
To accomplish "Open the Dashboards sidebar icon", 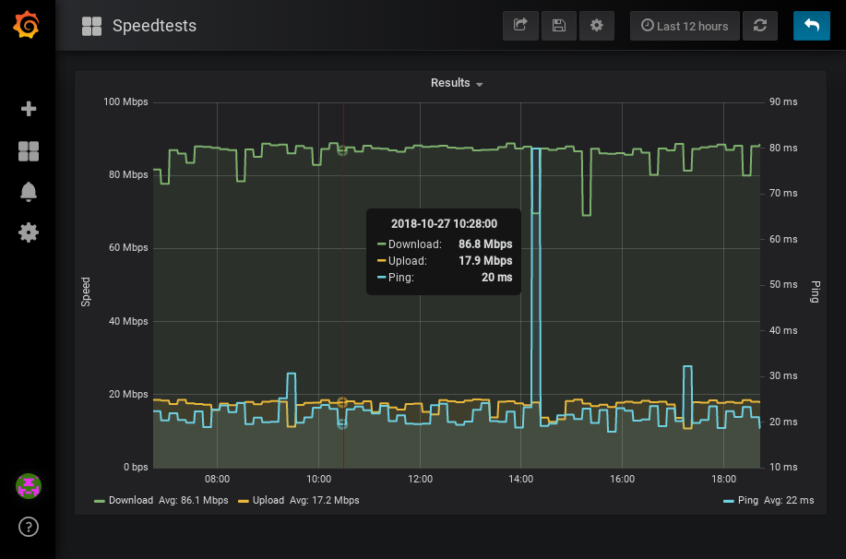I will 28,150.
